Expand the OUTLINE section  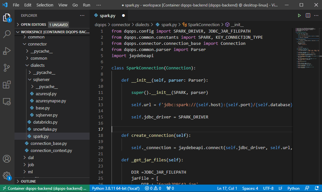pyautogui.click(x=28, y=181)
